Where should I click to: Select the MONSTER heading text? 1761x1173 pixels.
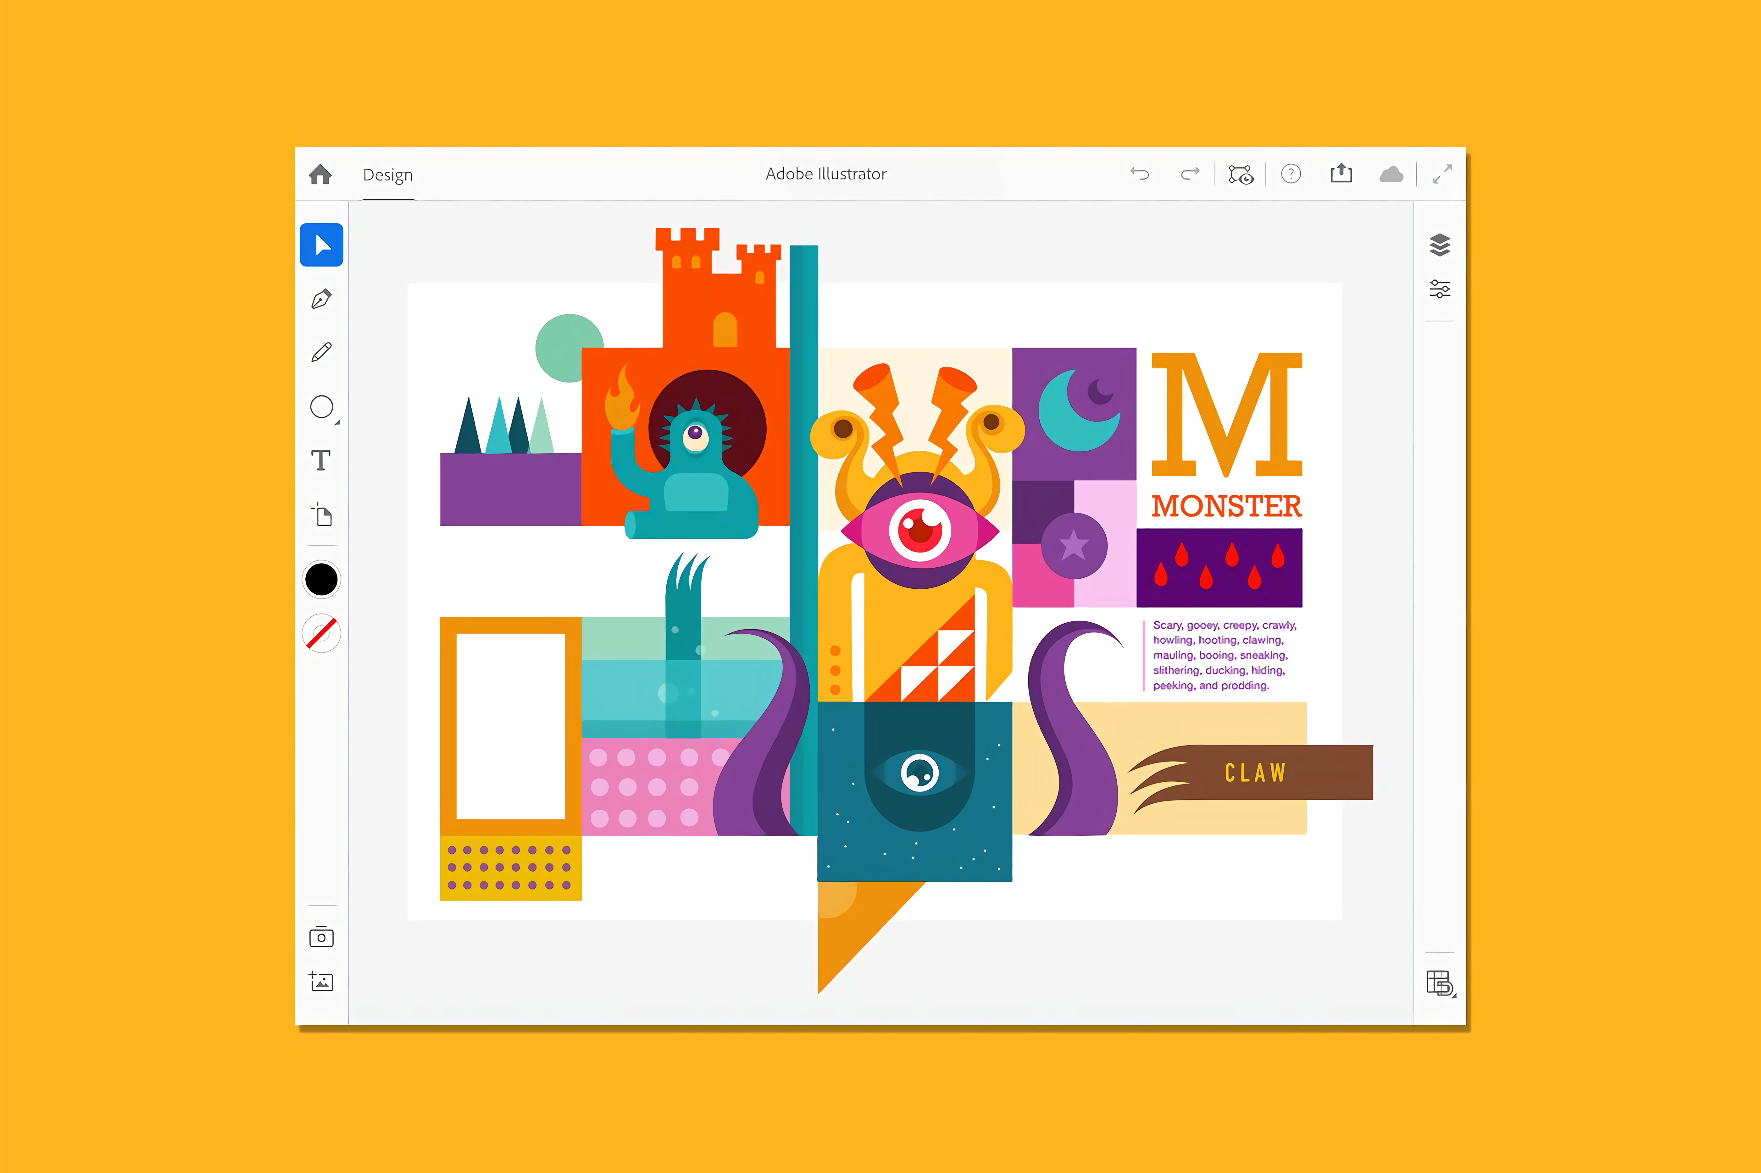(x=1227, y=506)
